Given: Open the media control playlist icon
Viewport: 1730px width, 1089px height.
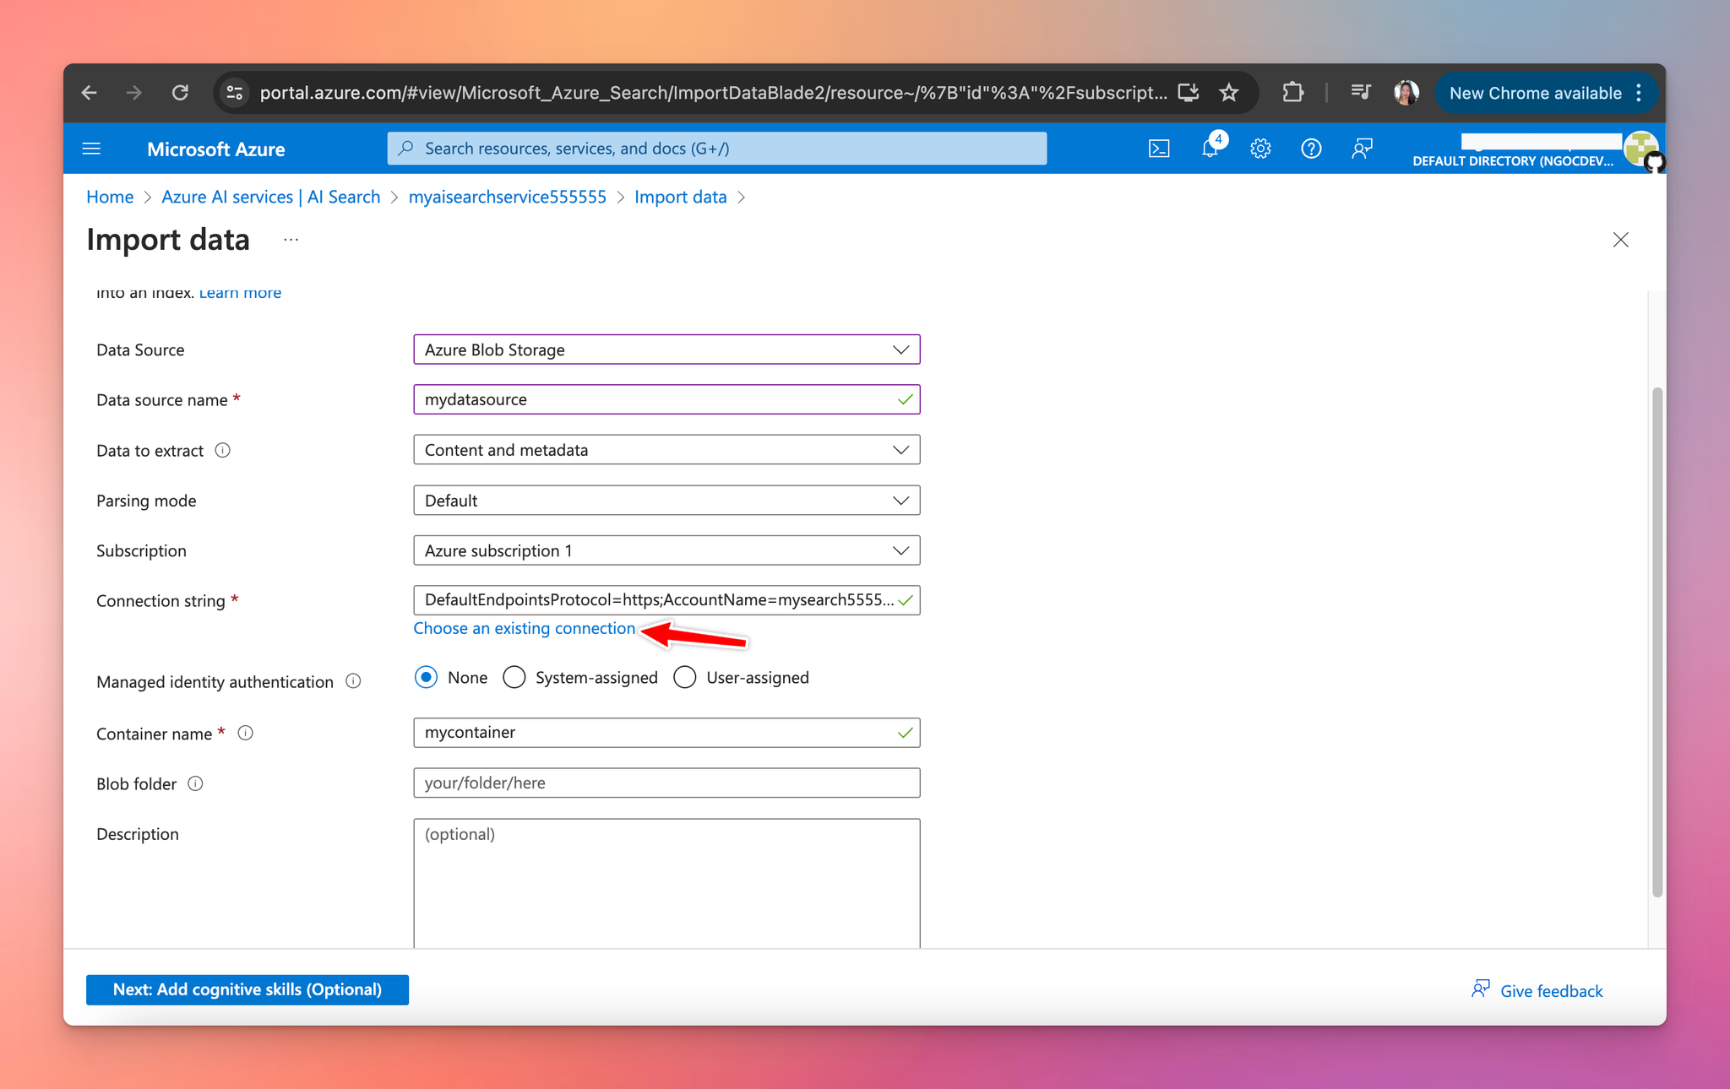Looking at the screenshot, I should click(1361, 93).
